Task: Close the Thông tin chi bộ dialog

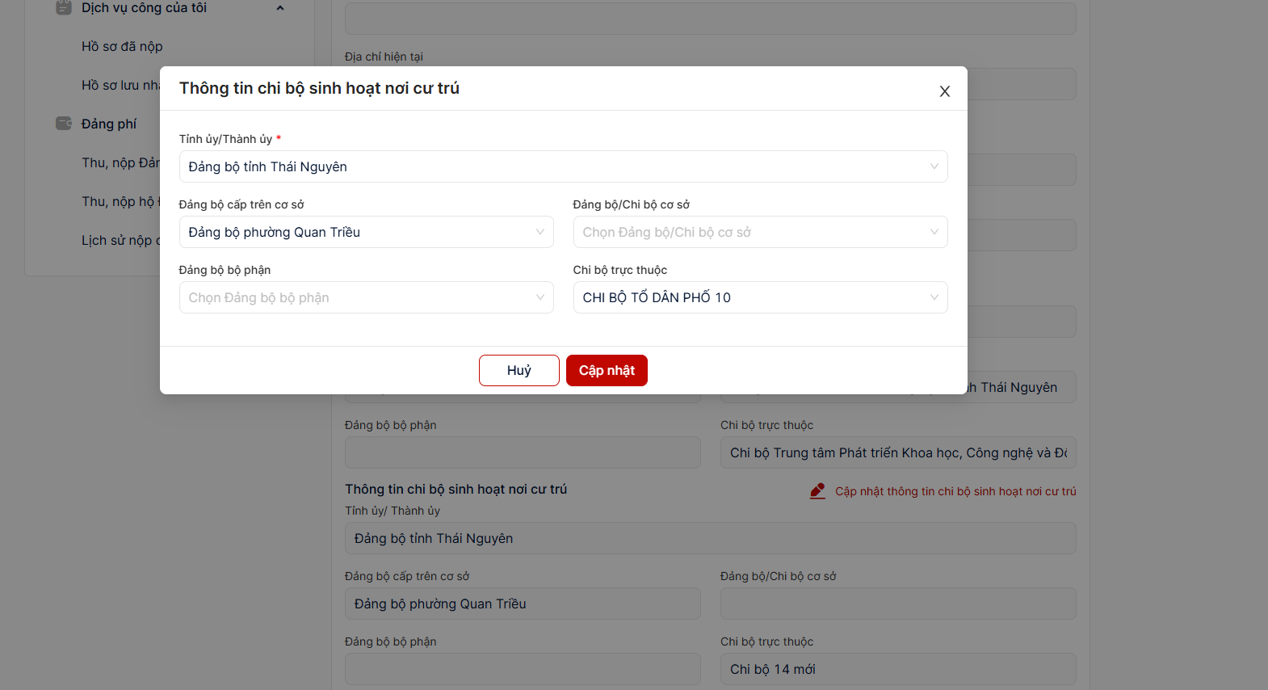Action: [944, 91]
